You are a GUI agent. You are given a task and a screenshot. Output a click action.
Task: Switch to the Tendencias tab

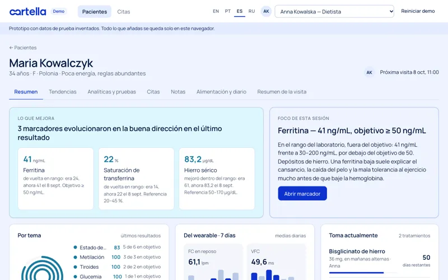63,92
